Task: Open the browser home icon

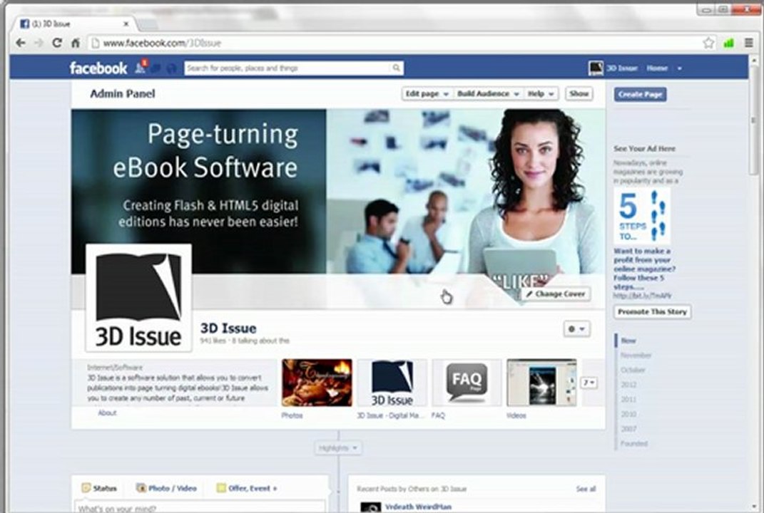Action: pyautogui.click(x=76, y=43)
